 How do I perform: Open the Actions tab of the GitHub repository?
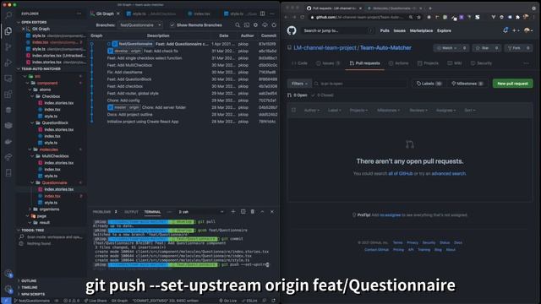click(x=398, y=63)
